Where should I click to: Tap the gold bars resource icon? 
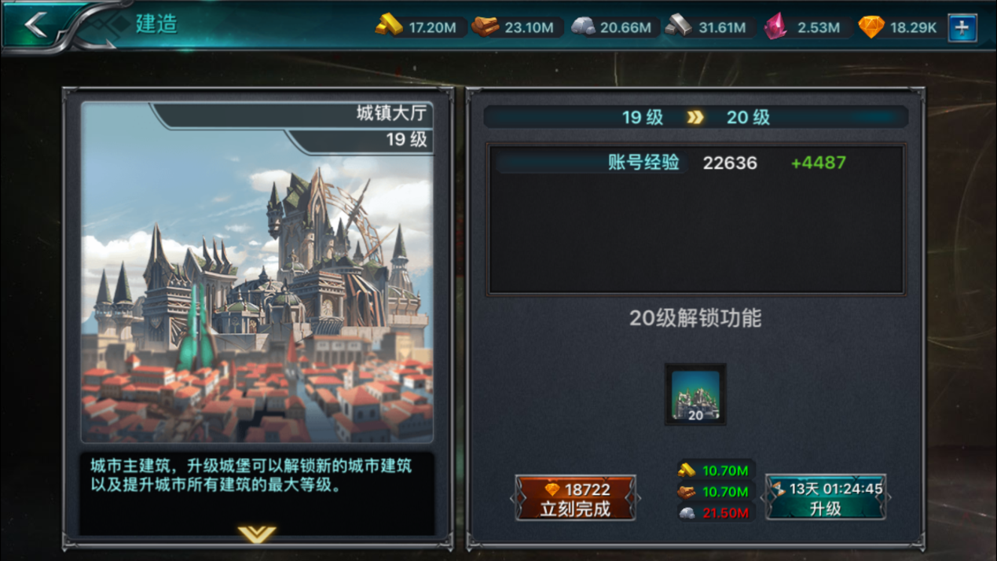[x=388, y=26]
